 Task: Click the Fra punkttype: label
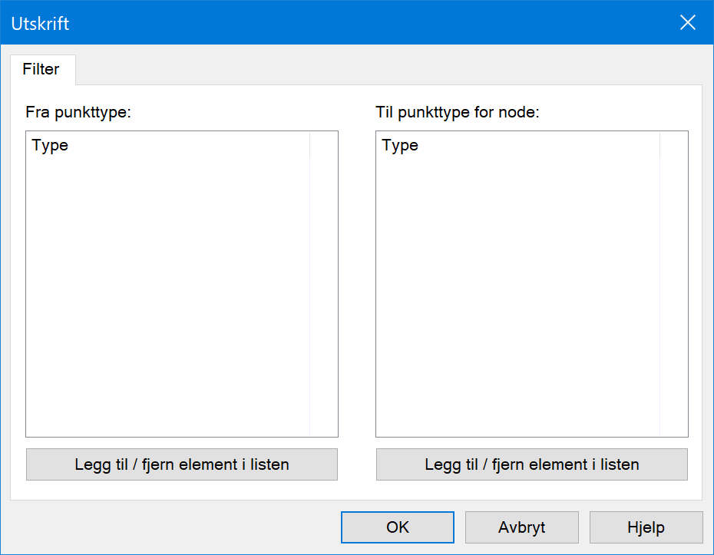[x=78, y=112]
